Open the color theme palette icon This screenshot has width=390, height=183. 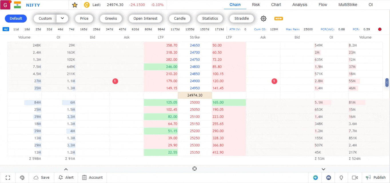22,178
